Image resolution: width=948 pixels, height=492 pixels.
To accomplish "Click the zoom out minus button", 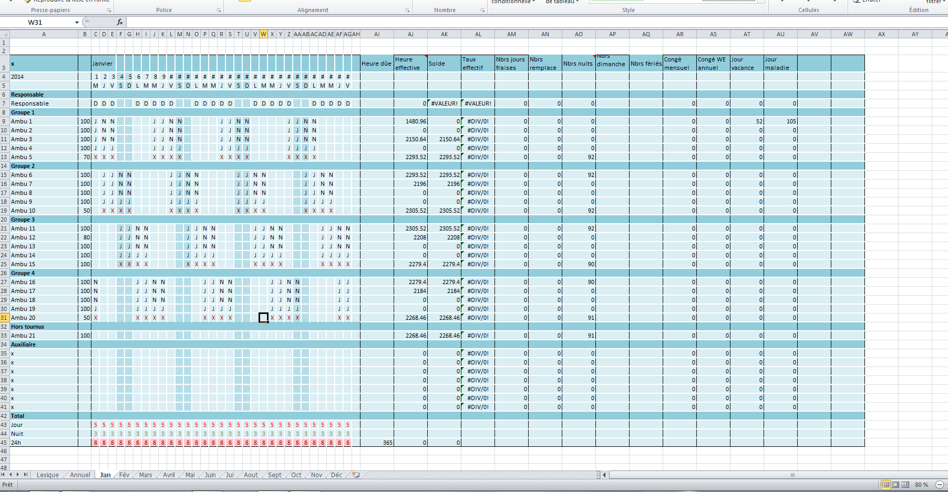I will (x=939, y=485).
